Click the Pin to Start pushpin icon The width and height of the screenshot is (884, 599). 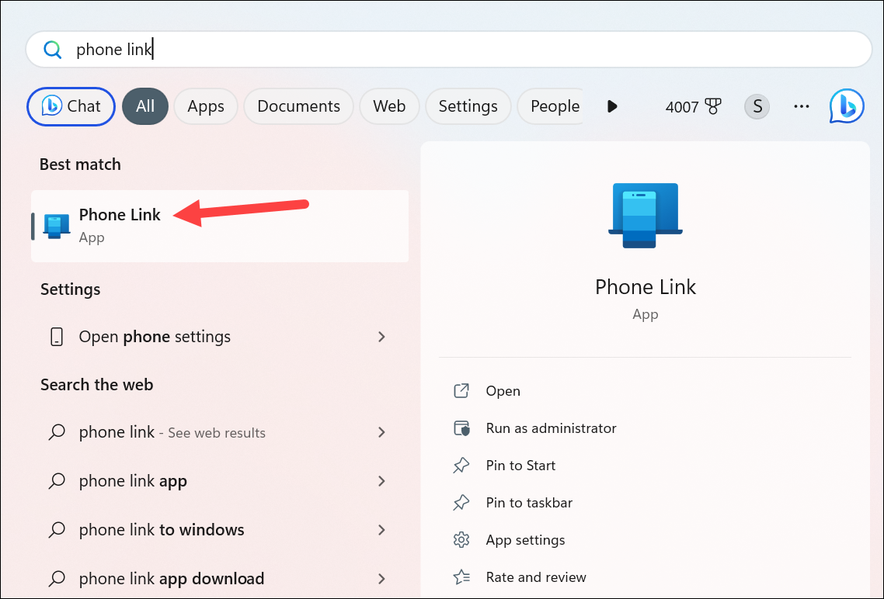pos(461,465)
